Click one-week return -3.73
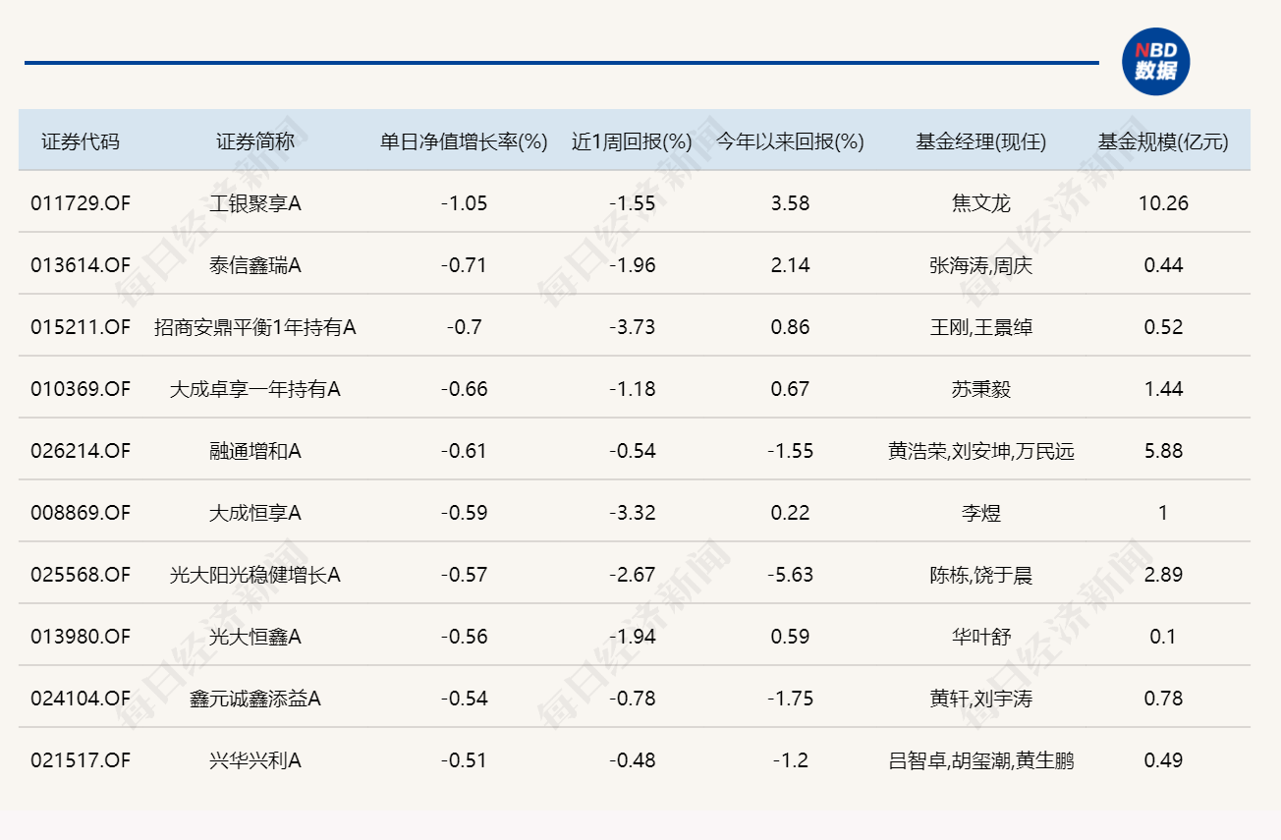This screenshot has width=1281, height=840. [x=633, y=327]
